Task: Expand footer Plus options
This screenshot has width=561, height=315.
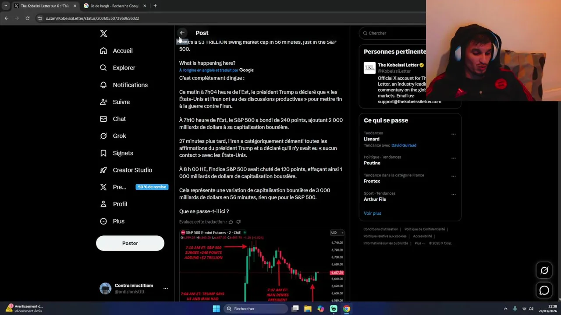Action: click(419, 243)
